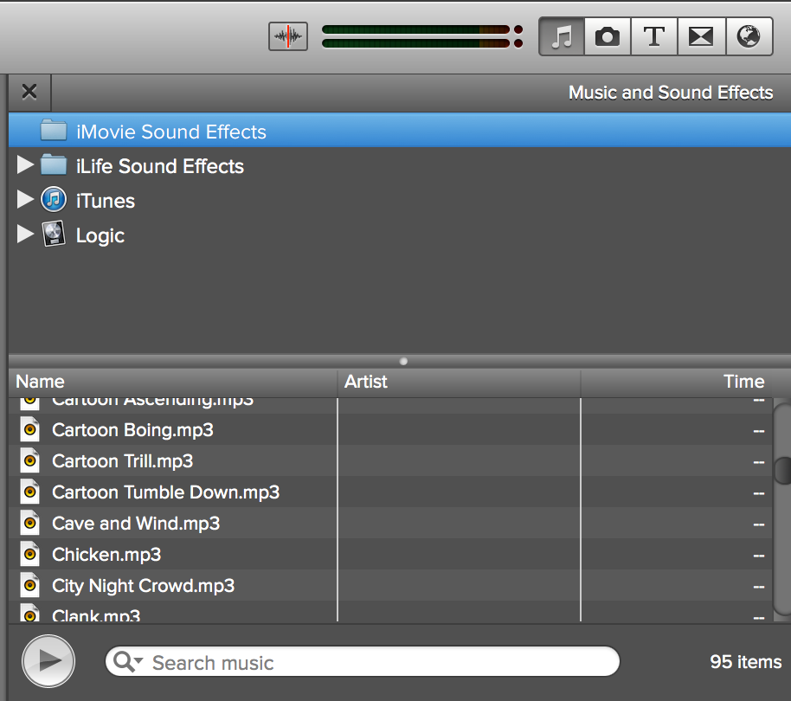This screenshot has height=701, width=791.
Task: Close the Music and Sound Effects panel
Action: coord(29,92)
